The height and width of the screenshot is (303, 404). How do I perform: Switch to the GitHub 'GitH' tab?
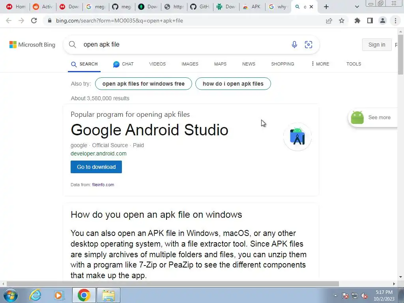click(x=200, y=7)
